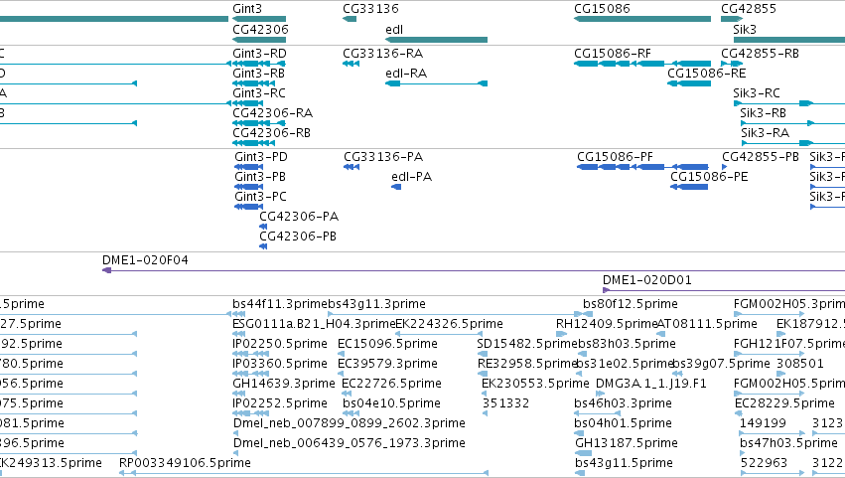
Task: Select the Gint3-RB transcript
Action: pos(254,83)
